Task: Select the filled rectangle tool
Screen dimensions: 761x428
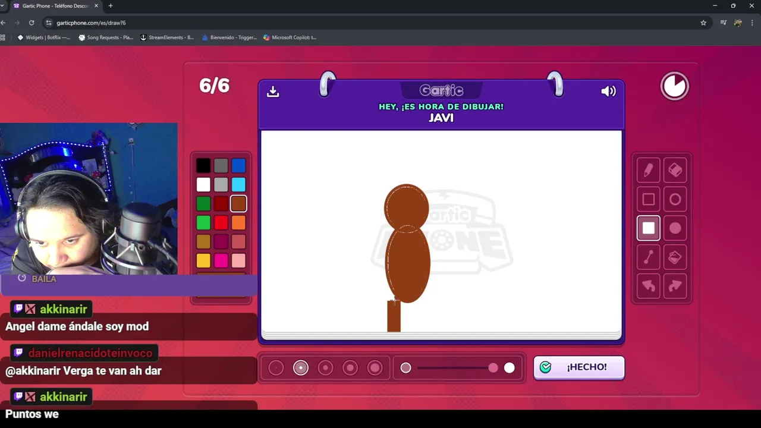Action: [x=649, y=228]
